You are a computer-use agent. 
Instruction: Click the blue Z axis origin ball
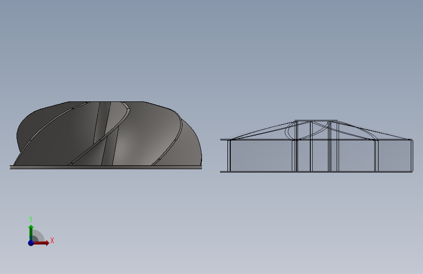click(31, 243)
